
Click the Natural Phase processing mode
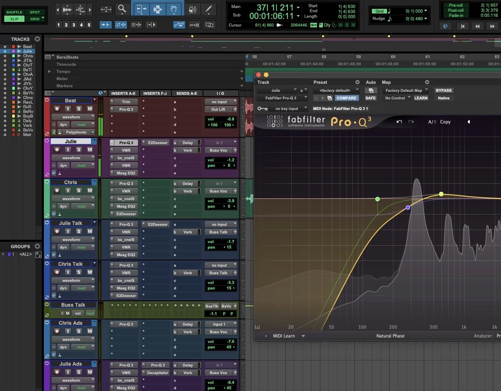click(390, 336)
